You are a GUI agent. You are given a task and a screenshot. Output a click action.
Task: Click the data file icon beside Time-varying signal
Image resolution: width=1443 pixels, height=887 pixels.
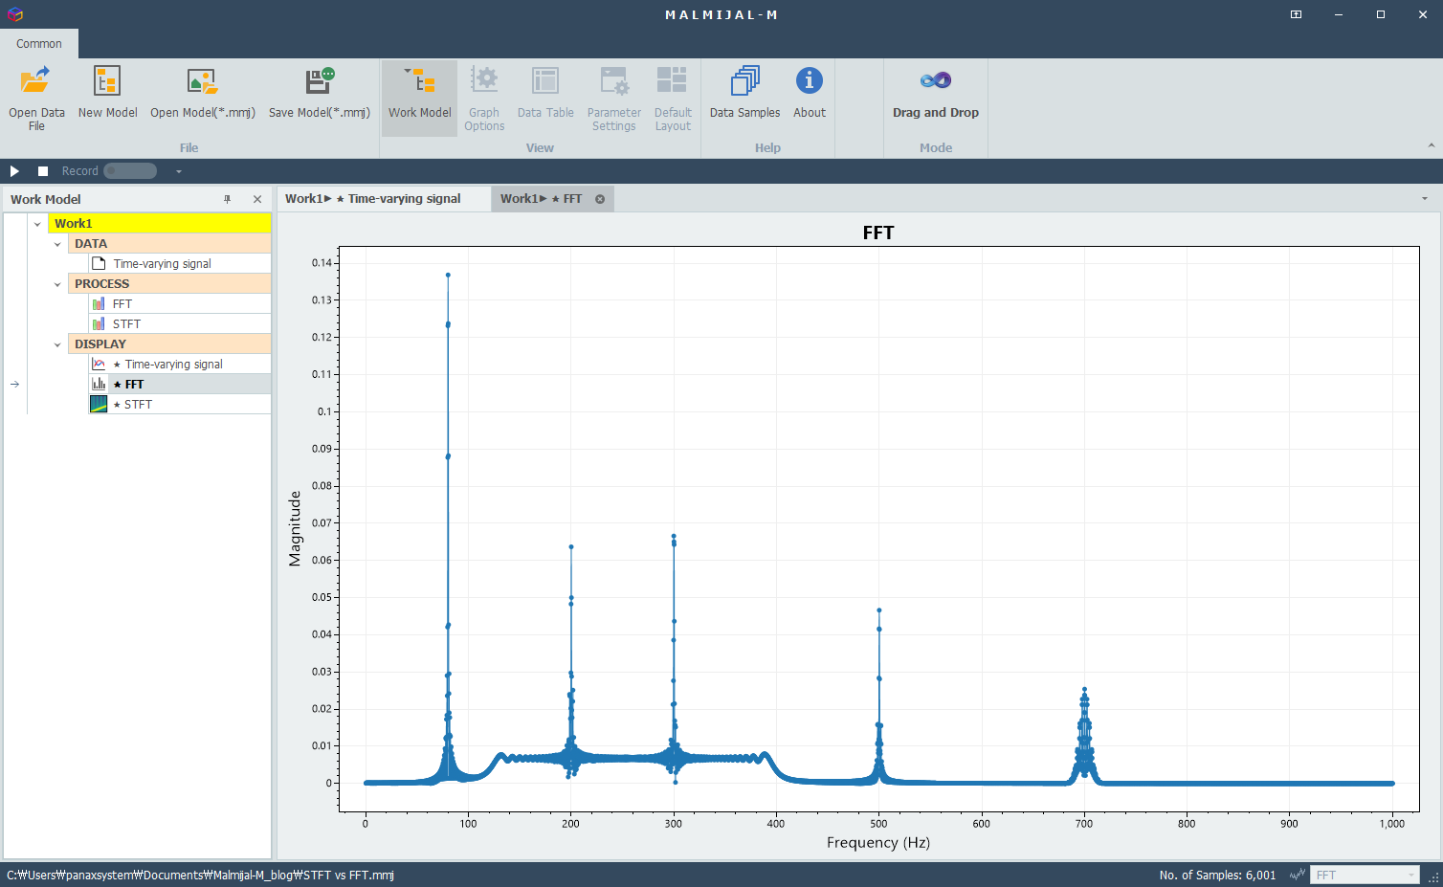99,264
